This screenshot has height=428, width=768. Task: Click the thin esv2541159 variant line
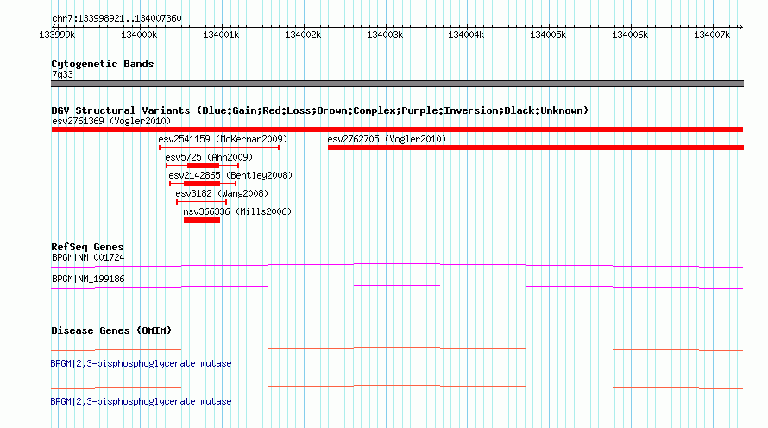(219, 148)
